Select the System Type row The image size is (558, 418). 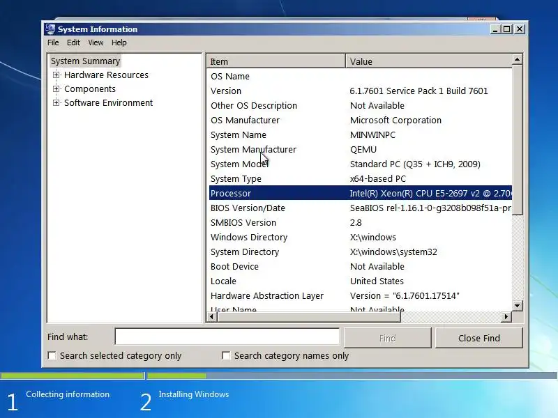[x=361, y=179]
